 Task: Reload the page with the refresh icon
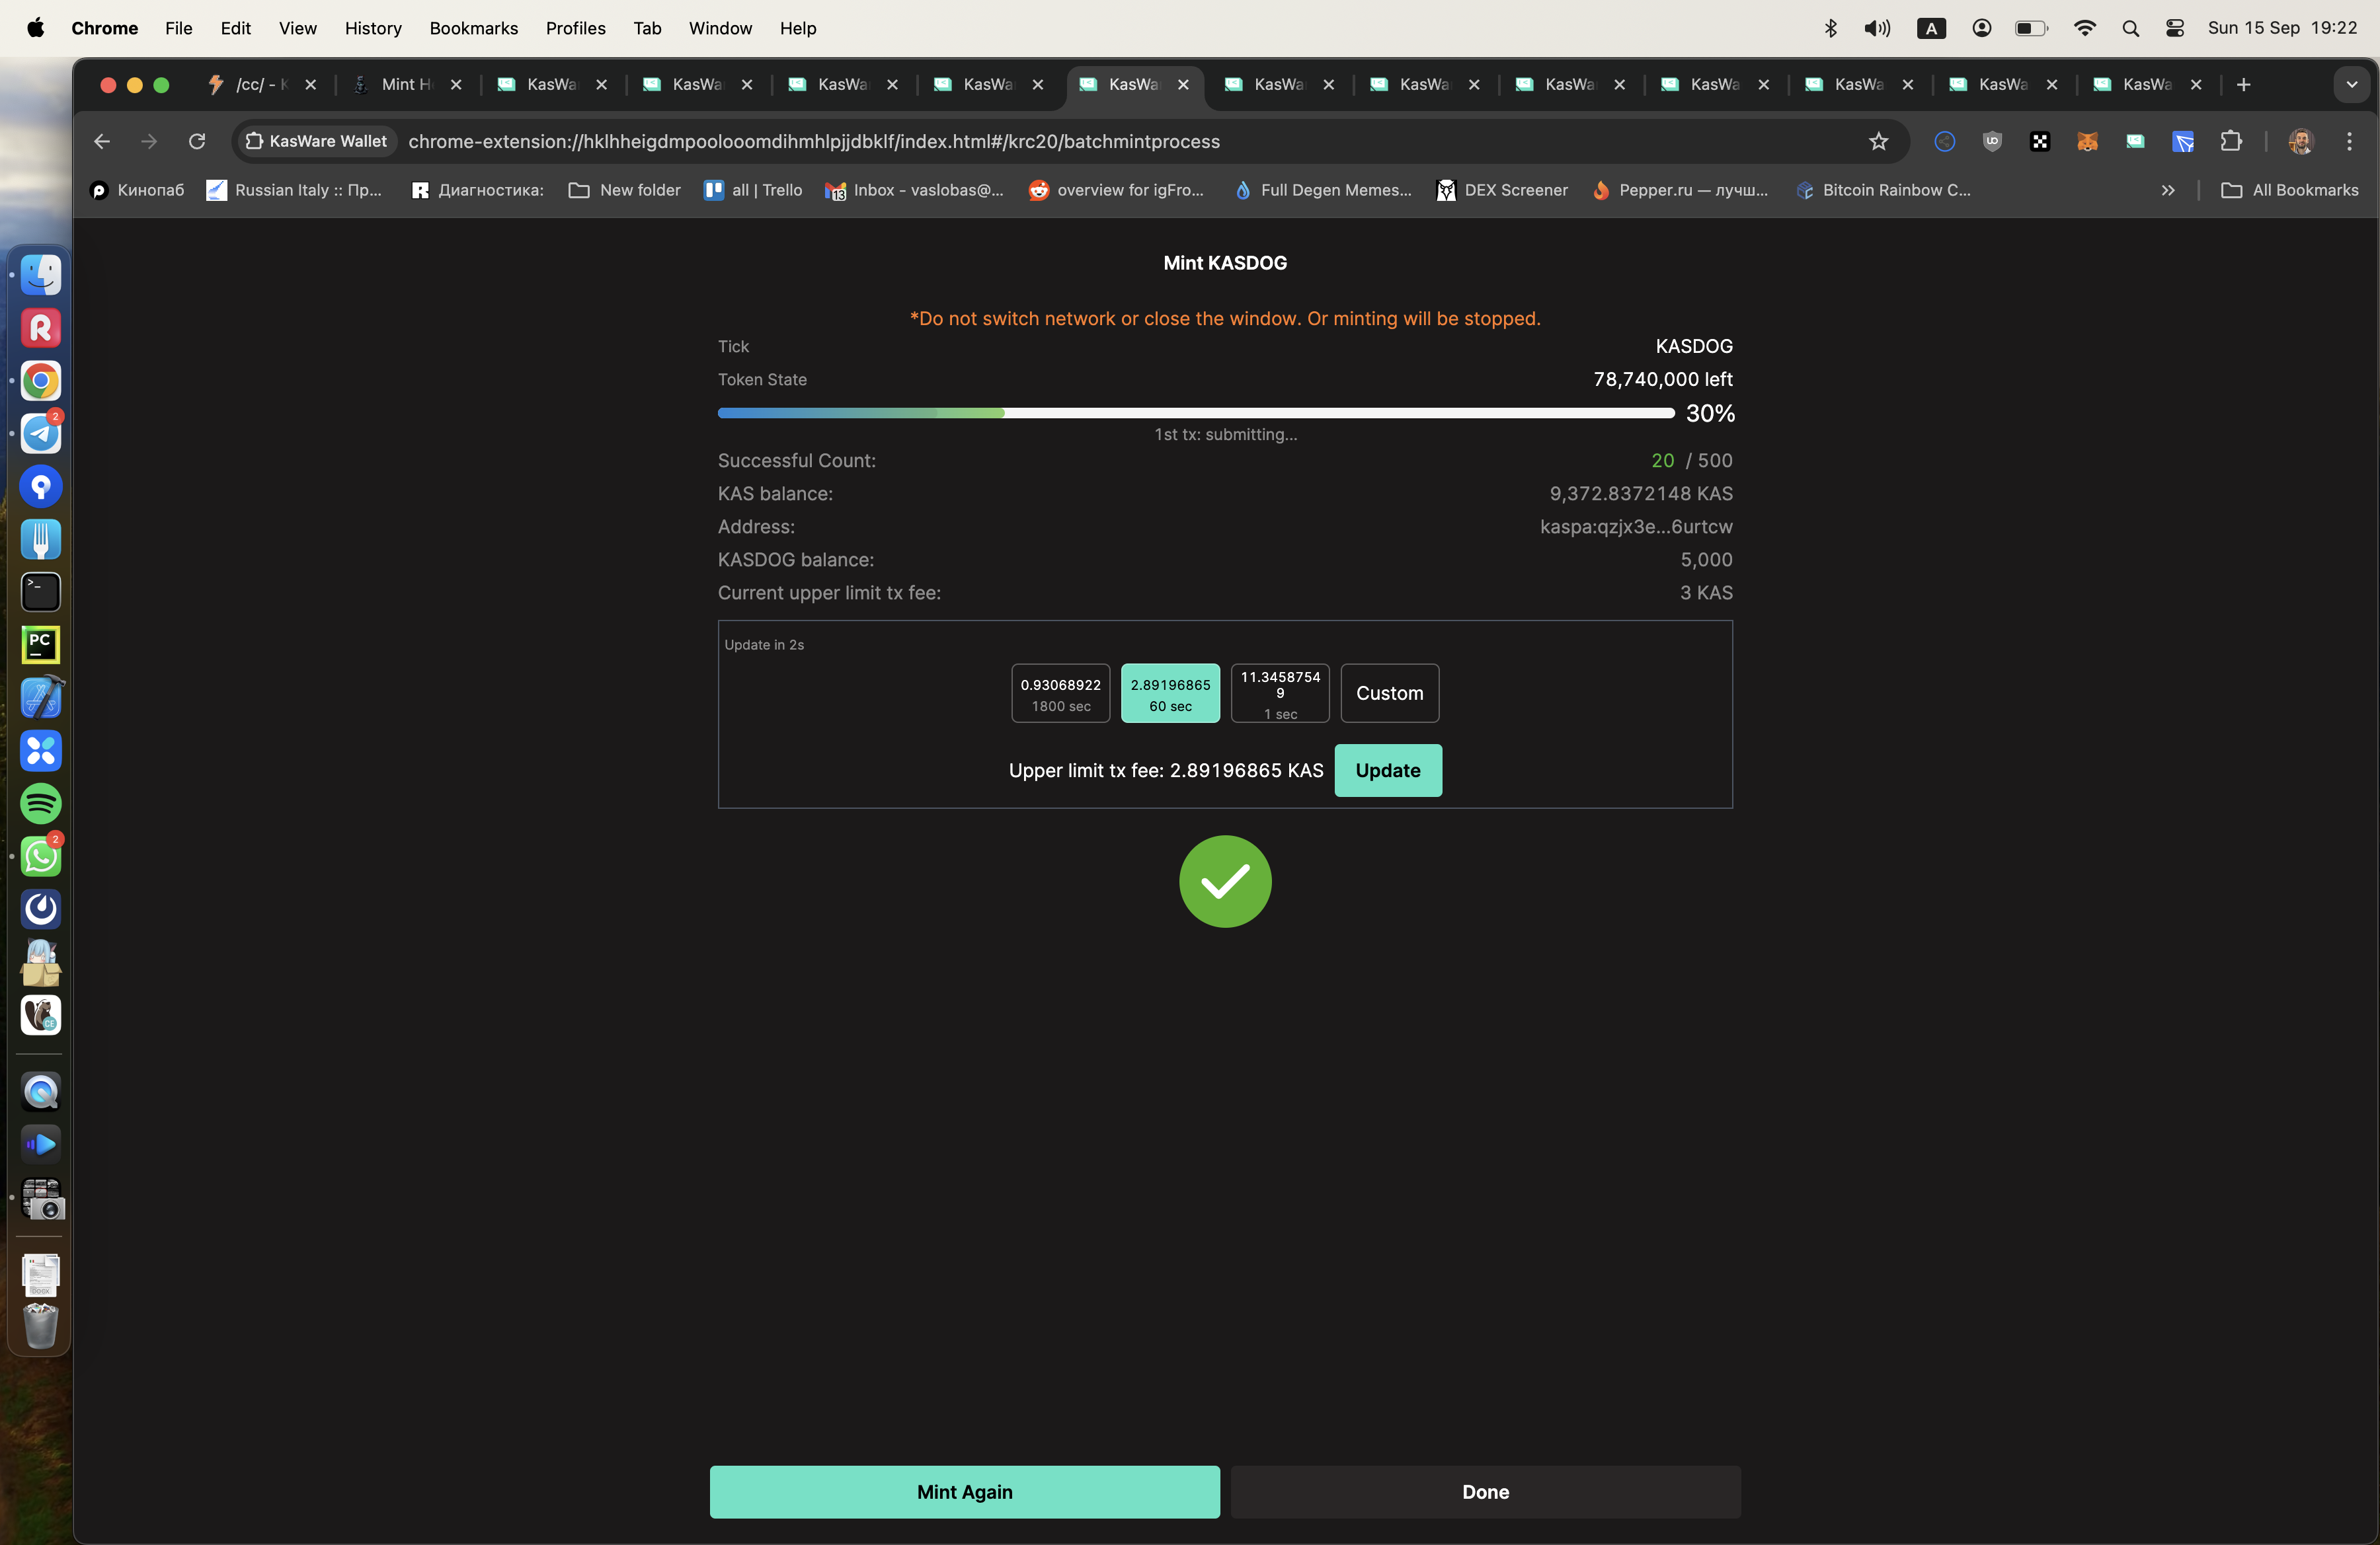point(197,141)
